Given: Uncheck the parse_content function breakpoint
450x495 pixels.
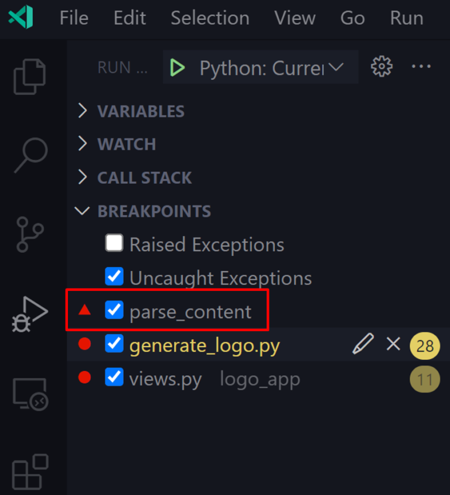Looking at the screenshot, I should (114, 311).
